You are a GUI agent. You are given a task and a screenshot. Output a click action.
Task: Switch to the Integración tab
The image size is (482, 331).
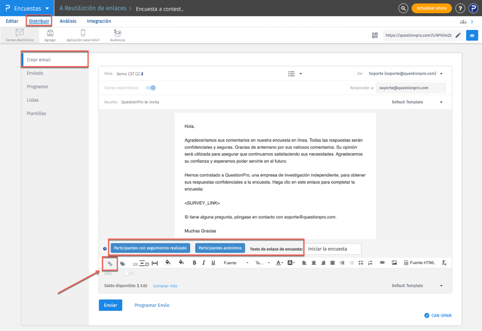(98, 21)
